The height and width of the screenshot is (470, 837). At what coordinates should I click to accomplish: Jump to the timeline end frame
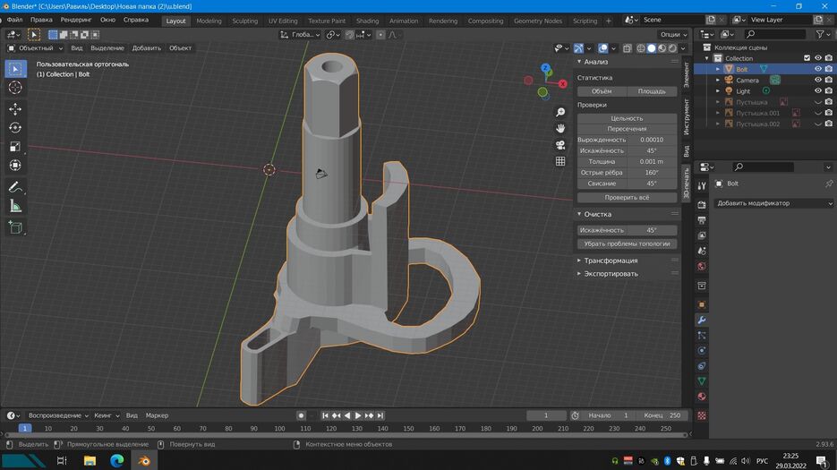pos(380,415)
